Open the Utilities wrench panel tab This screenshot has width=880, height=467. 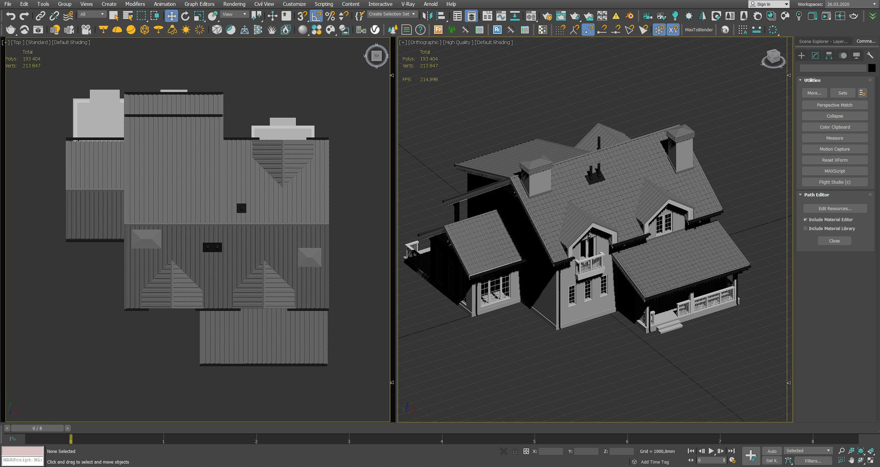point(870,55)
